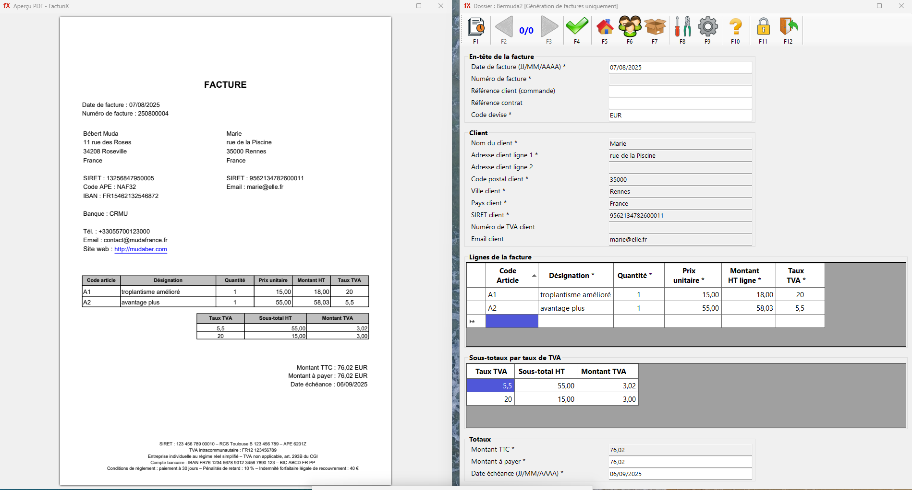Click the Désignation column header
Viewport: 912px width, 490px height.
tap(575, 276)
